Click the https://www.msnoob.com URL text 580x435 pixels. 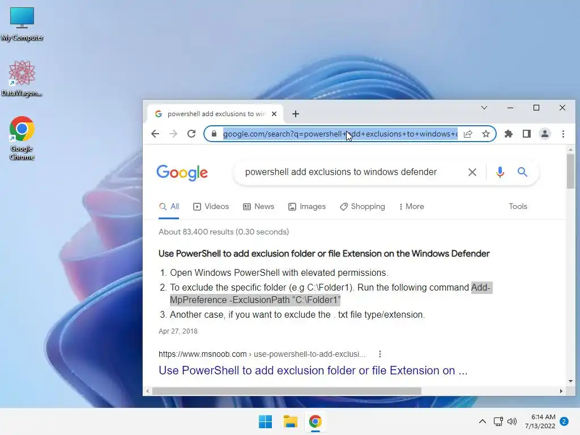pyautogui.click(x=203, y=354)
